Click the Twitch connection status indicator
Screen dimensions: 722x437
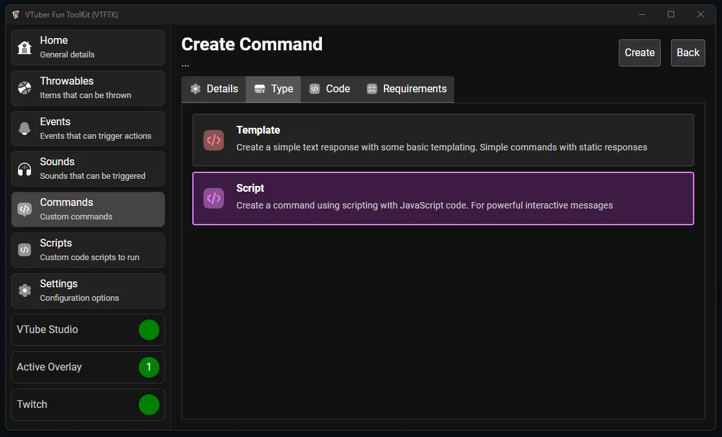149,405
